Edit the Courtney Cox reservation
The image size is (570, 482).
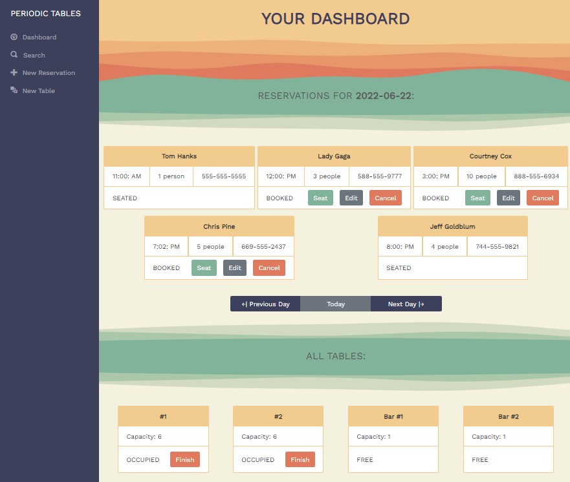[x=508, y=198]
